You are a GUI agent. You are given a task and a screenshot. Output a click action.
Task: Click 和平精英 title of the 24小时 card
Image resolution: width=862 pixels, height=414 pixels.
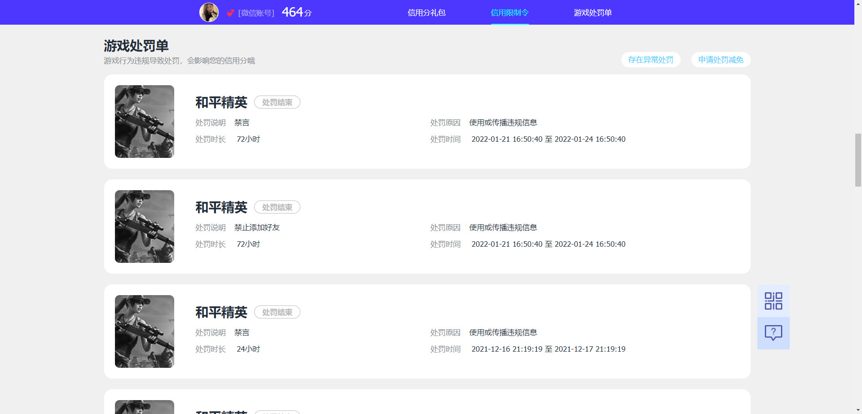[221, 312]
